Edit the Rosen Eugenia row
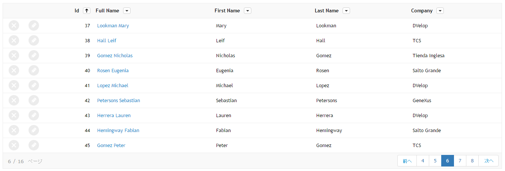Image resolution: width=505 pixels, height=171 pixels. (x=34, y=70)
